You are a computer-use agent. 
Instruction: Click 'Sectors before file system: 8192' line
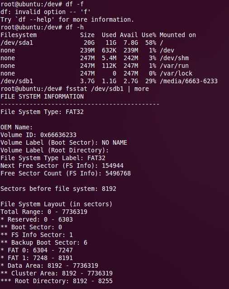pos(58,189)
